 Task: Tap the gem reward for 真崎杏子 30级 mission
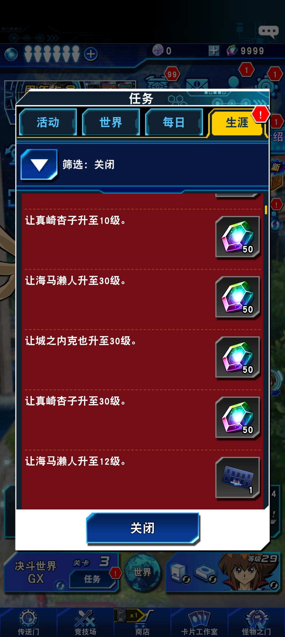coord(238,418)
